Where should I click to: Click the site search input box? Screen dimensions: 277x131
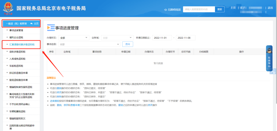click(199, 9)
